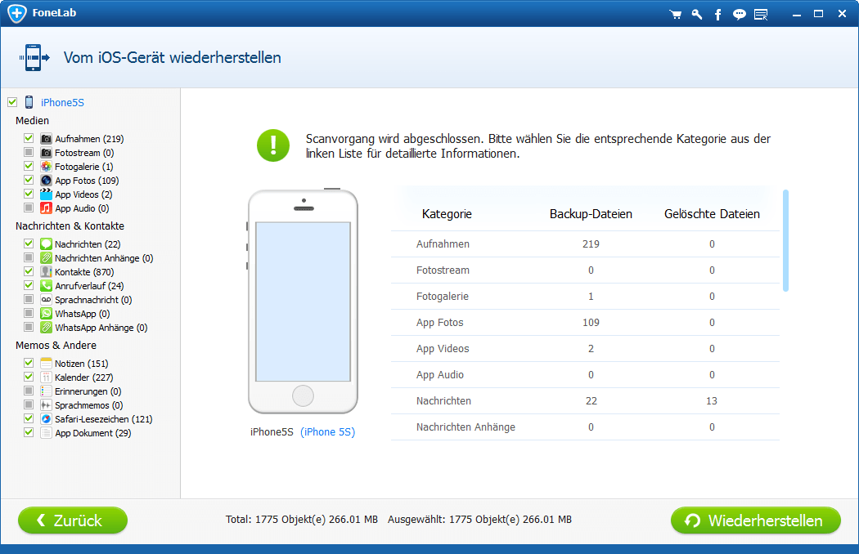The image size is (859, 554).
Task: Open the feedback chat bubble icon
Action: 740,14
